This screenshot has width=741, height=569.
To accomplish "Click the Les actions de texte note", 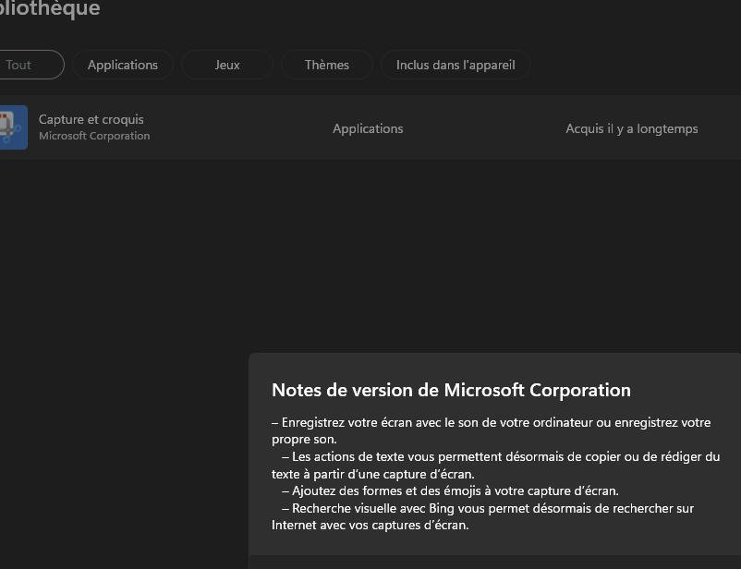I will [x=496, y=465].
